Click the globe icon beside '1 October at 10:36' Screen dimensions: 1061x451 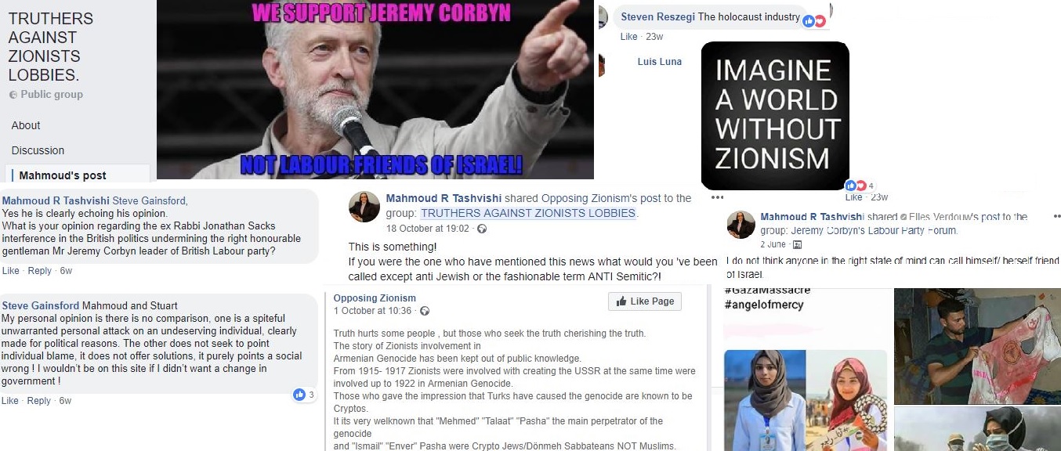tap(425, 311)
